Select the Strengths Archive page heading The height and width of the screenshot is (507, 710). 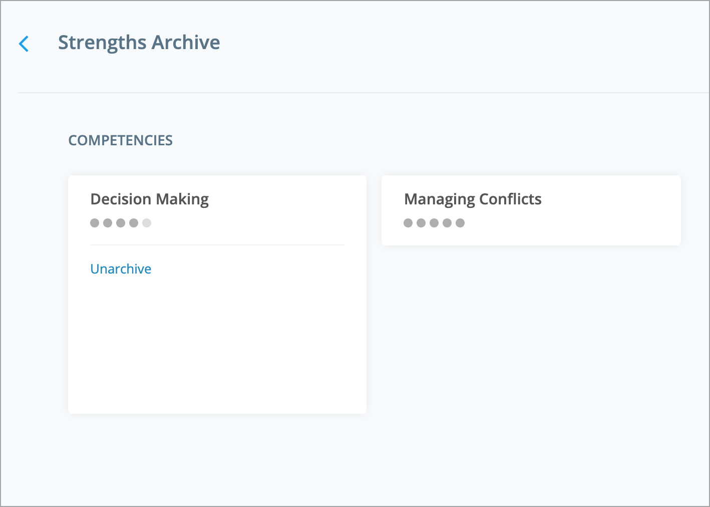click(139, 43)
